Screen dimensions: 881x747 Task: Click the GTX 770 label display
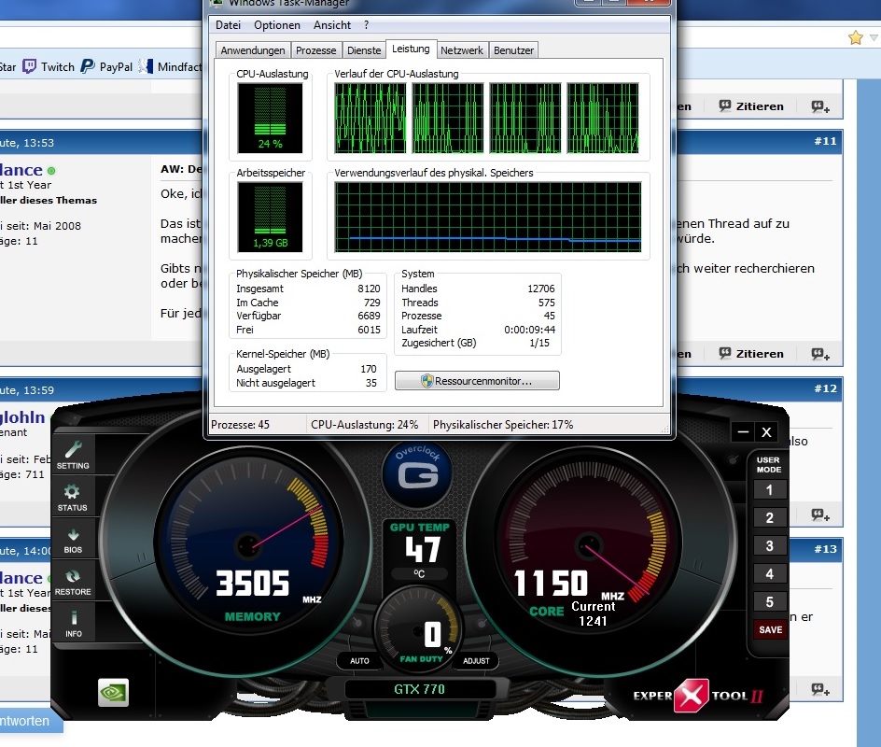[420, 689]
